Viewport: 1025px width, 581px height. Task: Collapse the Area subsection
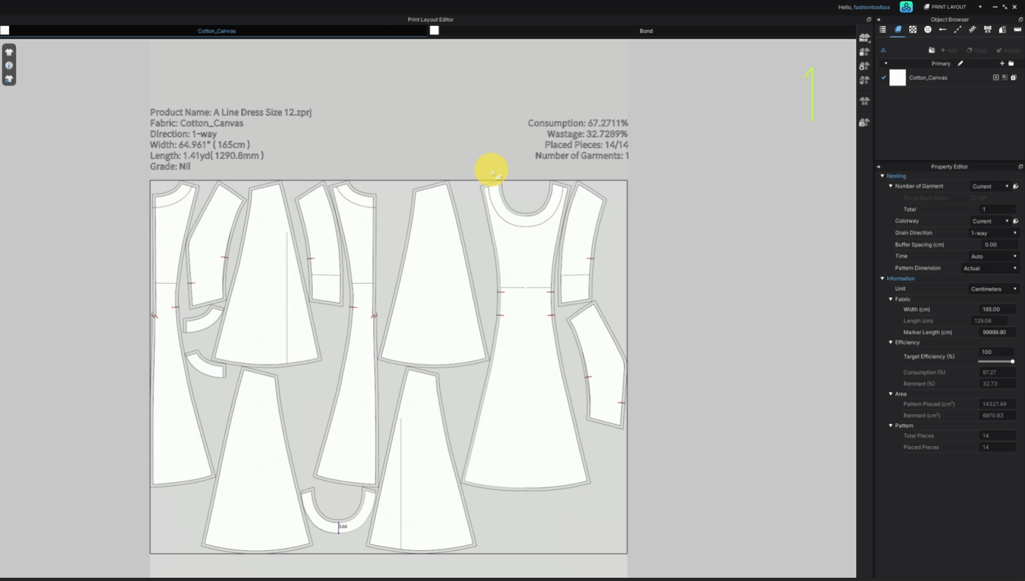[891, 394]
